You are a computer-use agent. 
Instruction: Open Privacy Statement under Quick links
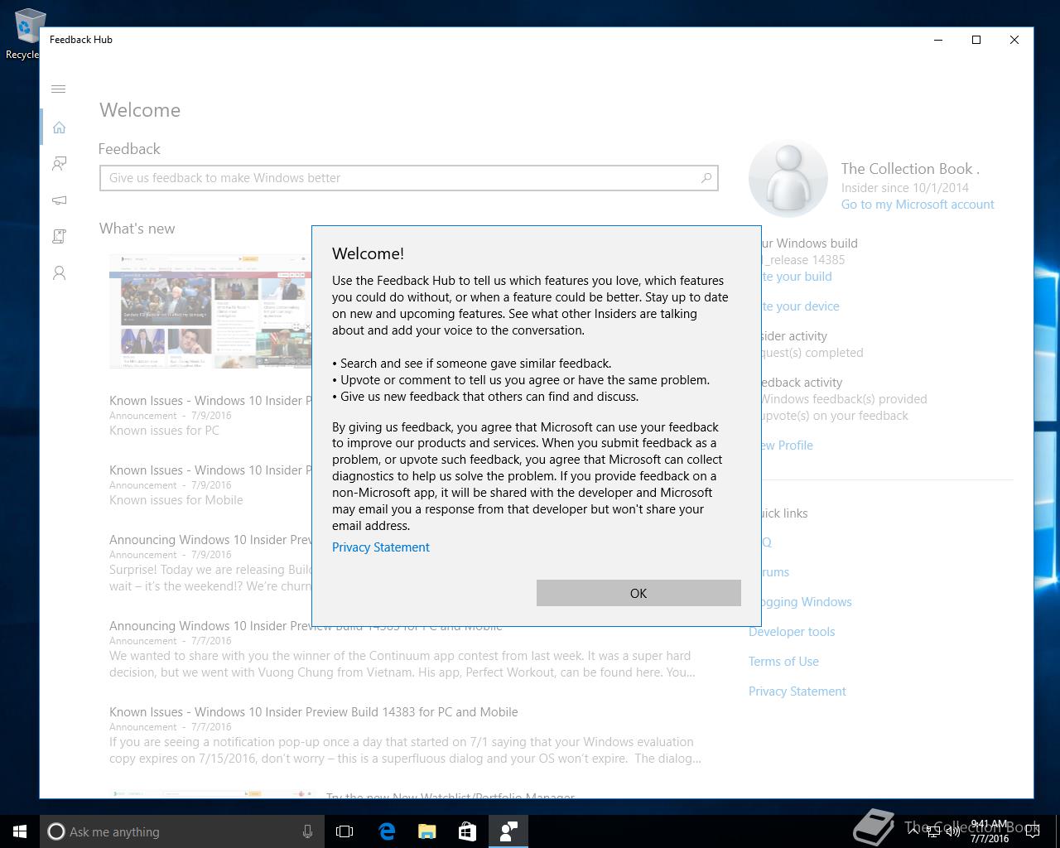pyautogui.click(x=797, y=691)
